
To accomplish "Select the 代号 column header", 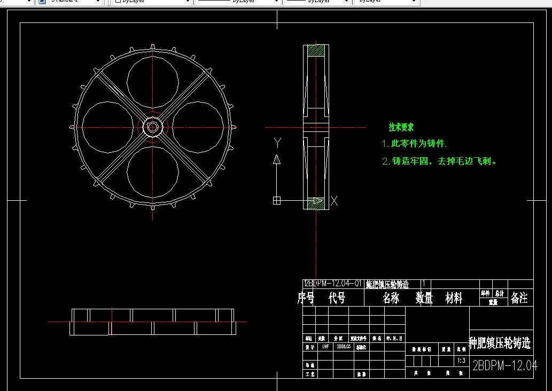I will (x=337, y=298).
